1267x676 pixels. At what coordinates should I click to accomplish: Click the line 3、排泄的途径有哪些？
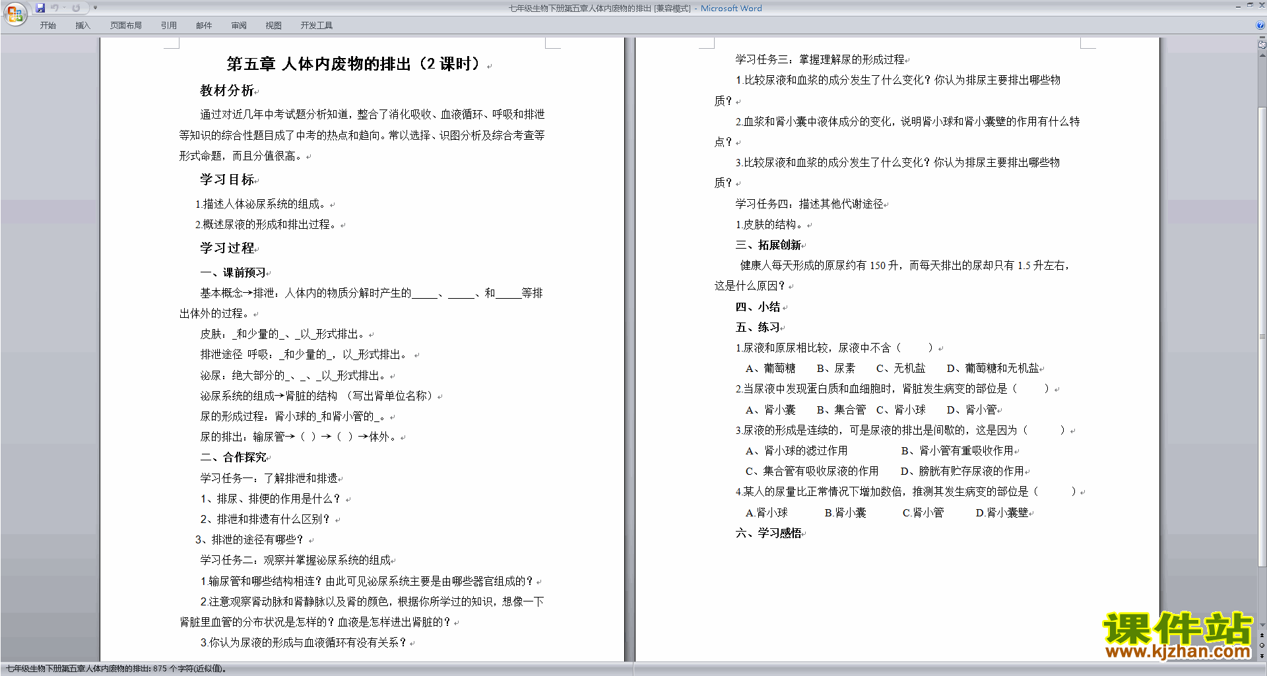point(250,539)
